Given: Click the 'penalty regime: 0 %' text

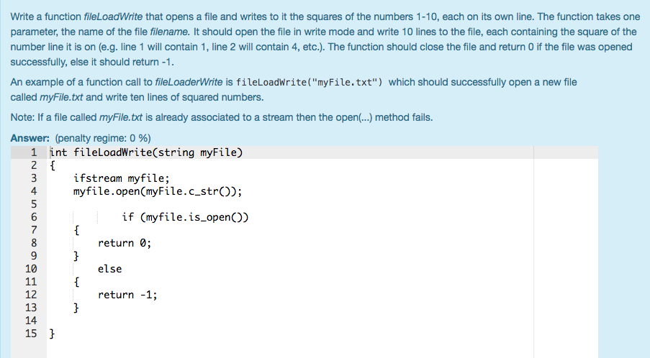Looking at the screenshot, I should (103, 138).
